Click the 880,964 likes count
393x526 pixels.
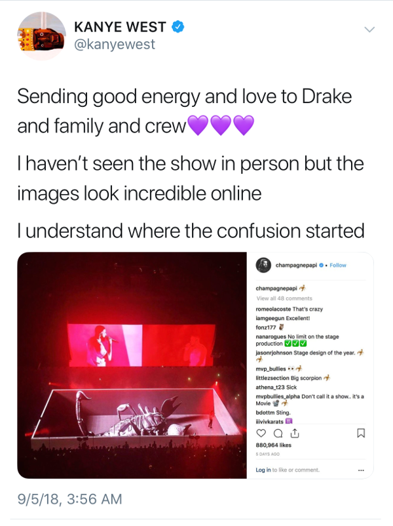coord(273,445)
